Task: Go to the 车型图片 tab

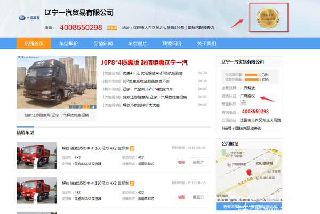Action: [x=138, y=43]
